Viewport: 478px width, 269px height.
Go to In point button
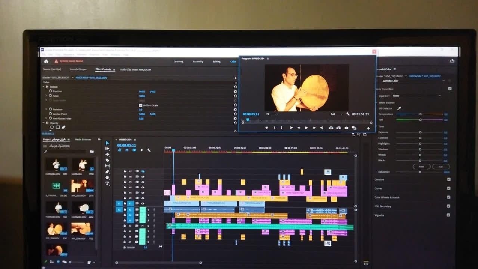(x=291, y=128)
